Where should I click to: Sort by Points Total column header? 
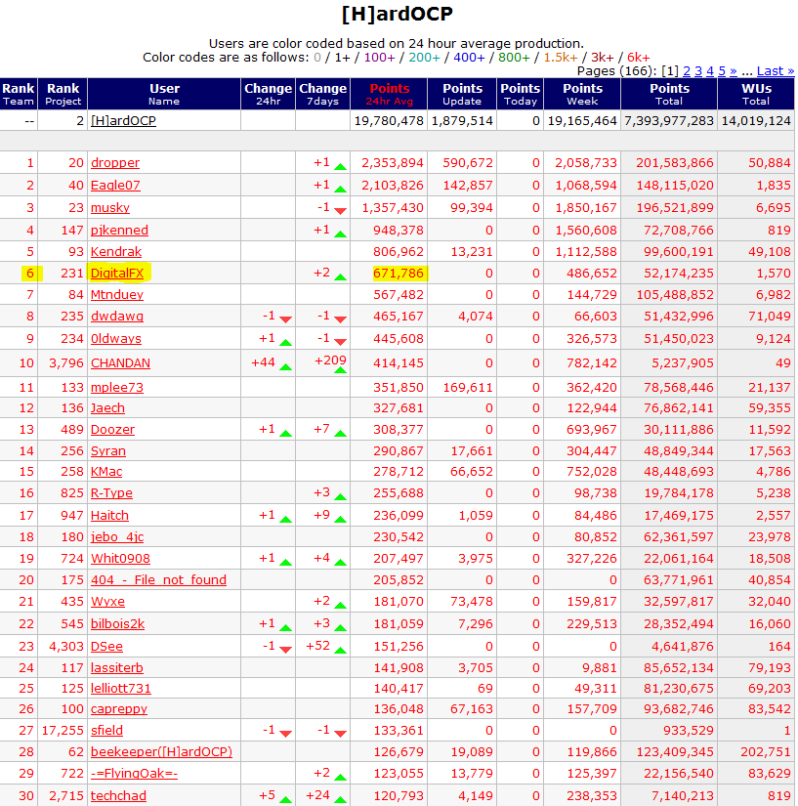coord(669,94)
